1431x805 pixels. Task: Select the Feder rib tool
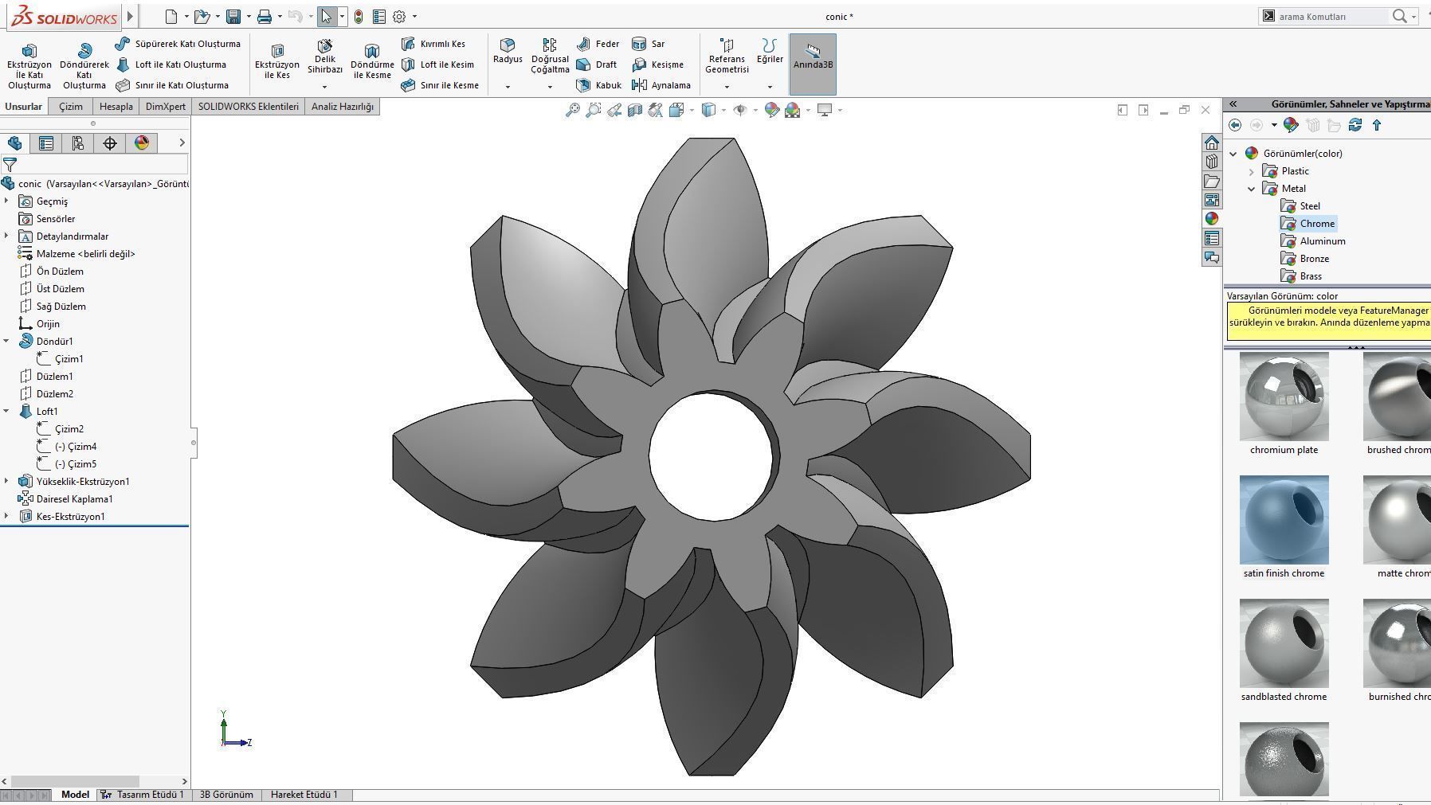[x=598, y=44]
